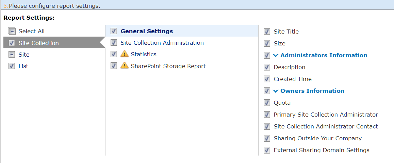Uncheck the Created Time checkbox
Screen dimensions: 394x163
(x=267, y=79)
